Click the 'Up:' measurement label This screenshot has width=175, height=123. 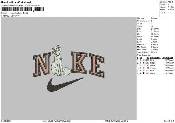(139, 34)
